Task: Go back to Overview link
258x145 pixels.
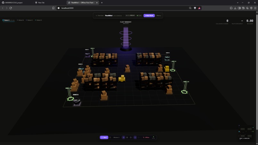Action: pos(100,15)
